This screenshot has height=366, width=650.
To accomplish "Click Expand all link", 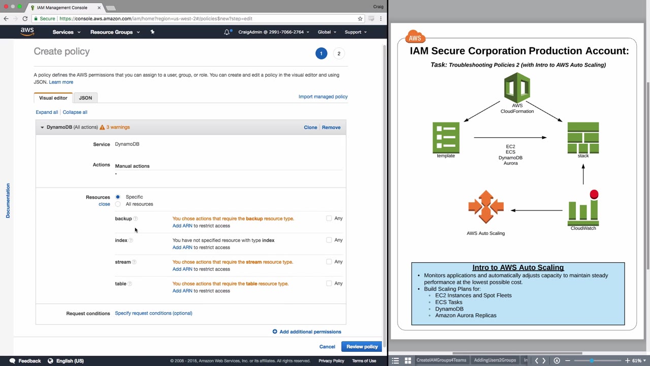I will point(47,112).
